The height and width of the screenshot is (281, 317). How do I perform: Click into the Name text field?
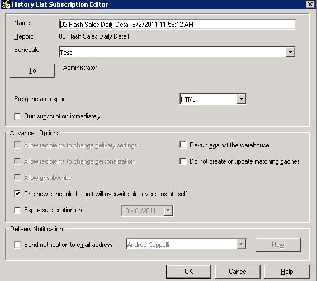tap(177, 25)
